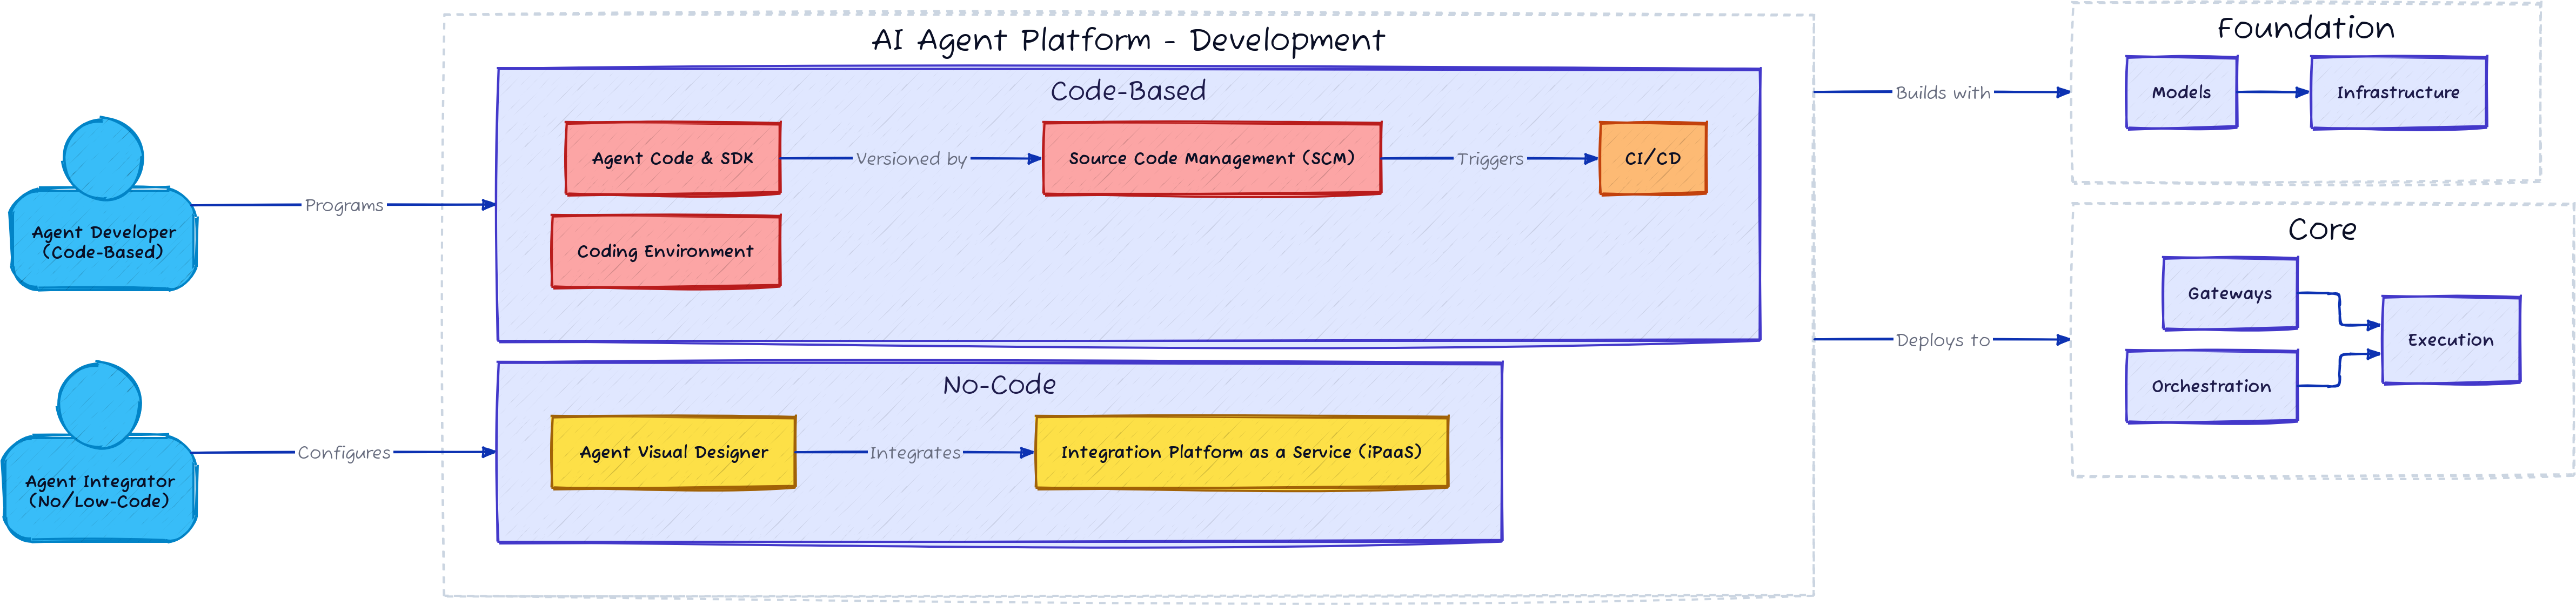
Task: Click the 'Integrates' edge label
Action: 915,452
